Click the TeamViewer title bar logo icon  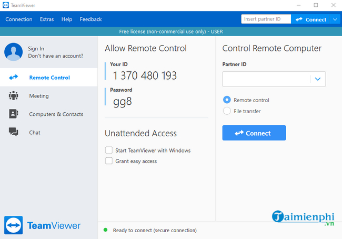[6, 5]
